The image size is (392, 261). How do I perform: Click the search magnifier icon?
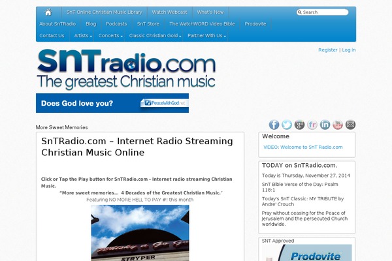(x=300, y=12)
